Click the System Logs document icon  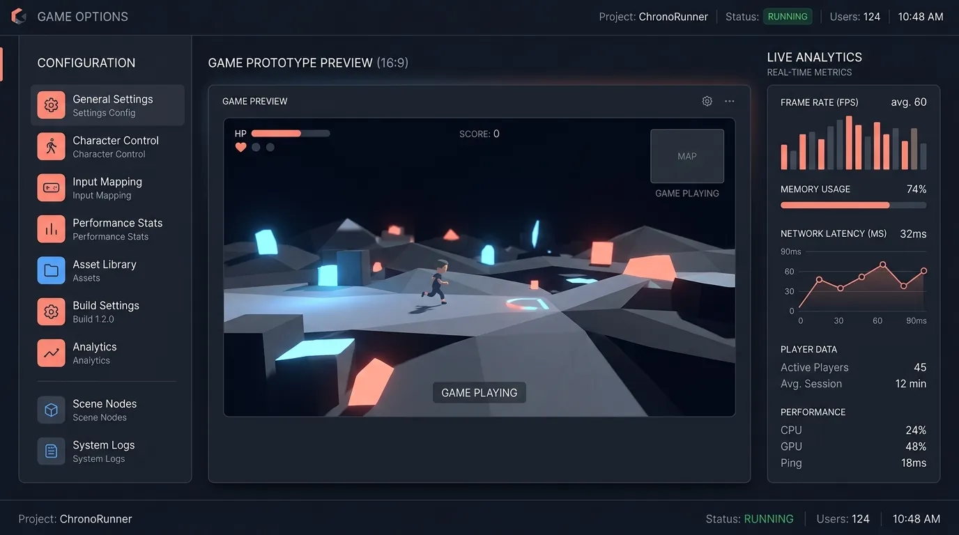coord(51,451)
